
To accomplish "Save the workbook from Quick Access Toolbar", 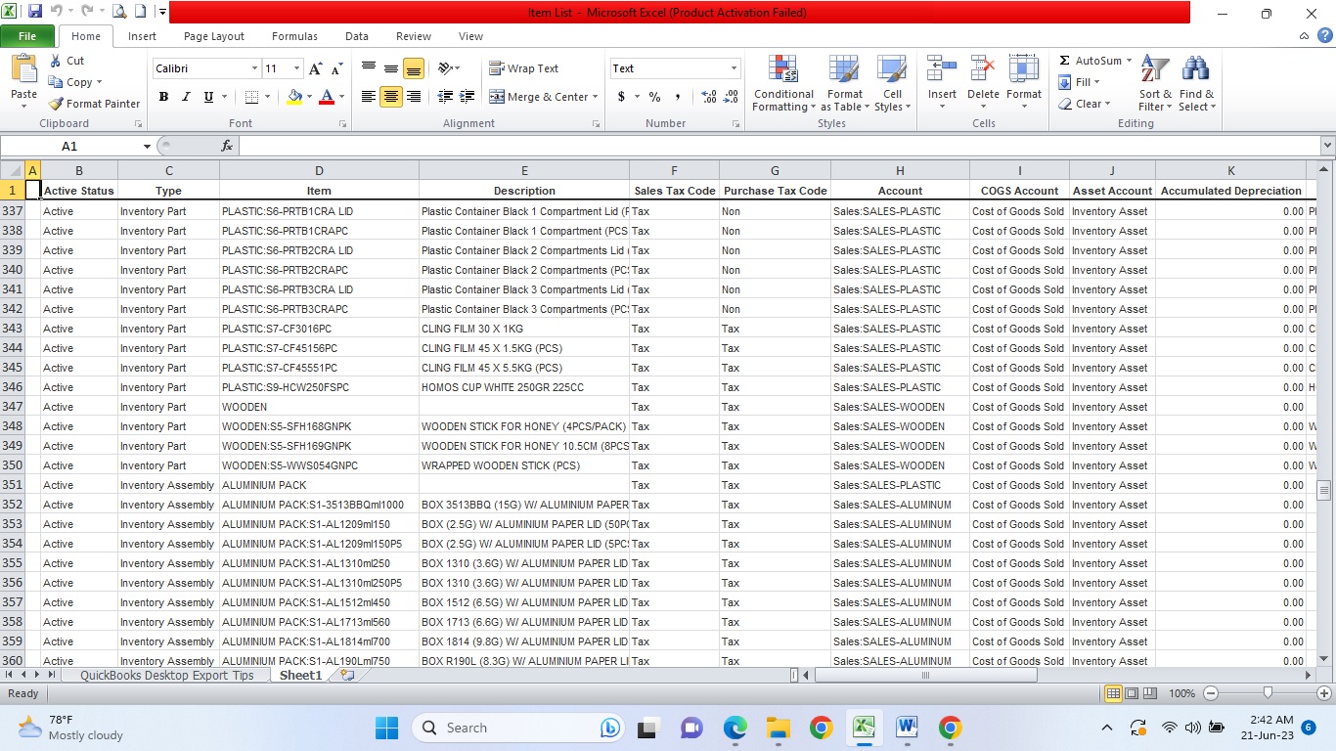I will (x=35, y=13).
